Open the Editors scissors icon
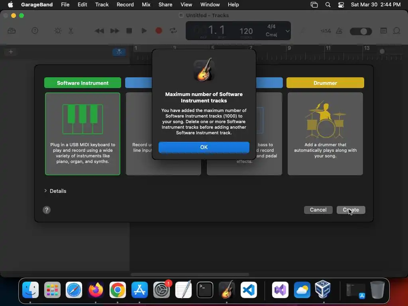 71,31
